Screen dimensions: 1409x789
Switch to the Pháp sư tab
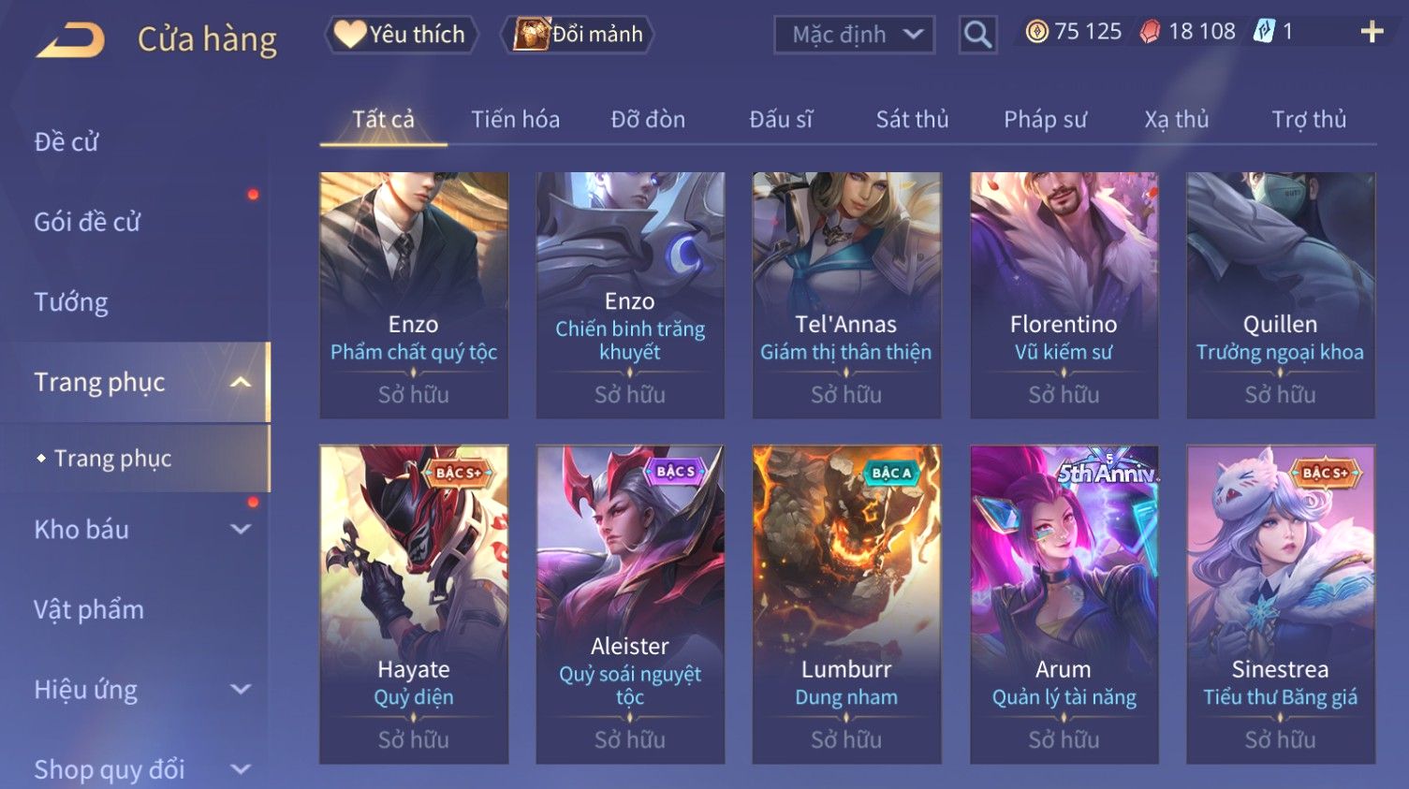pyautogui.click(x=1045, y=120)
